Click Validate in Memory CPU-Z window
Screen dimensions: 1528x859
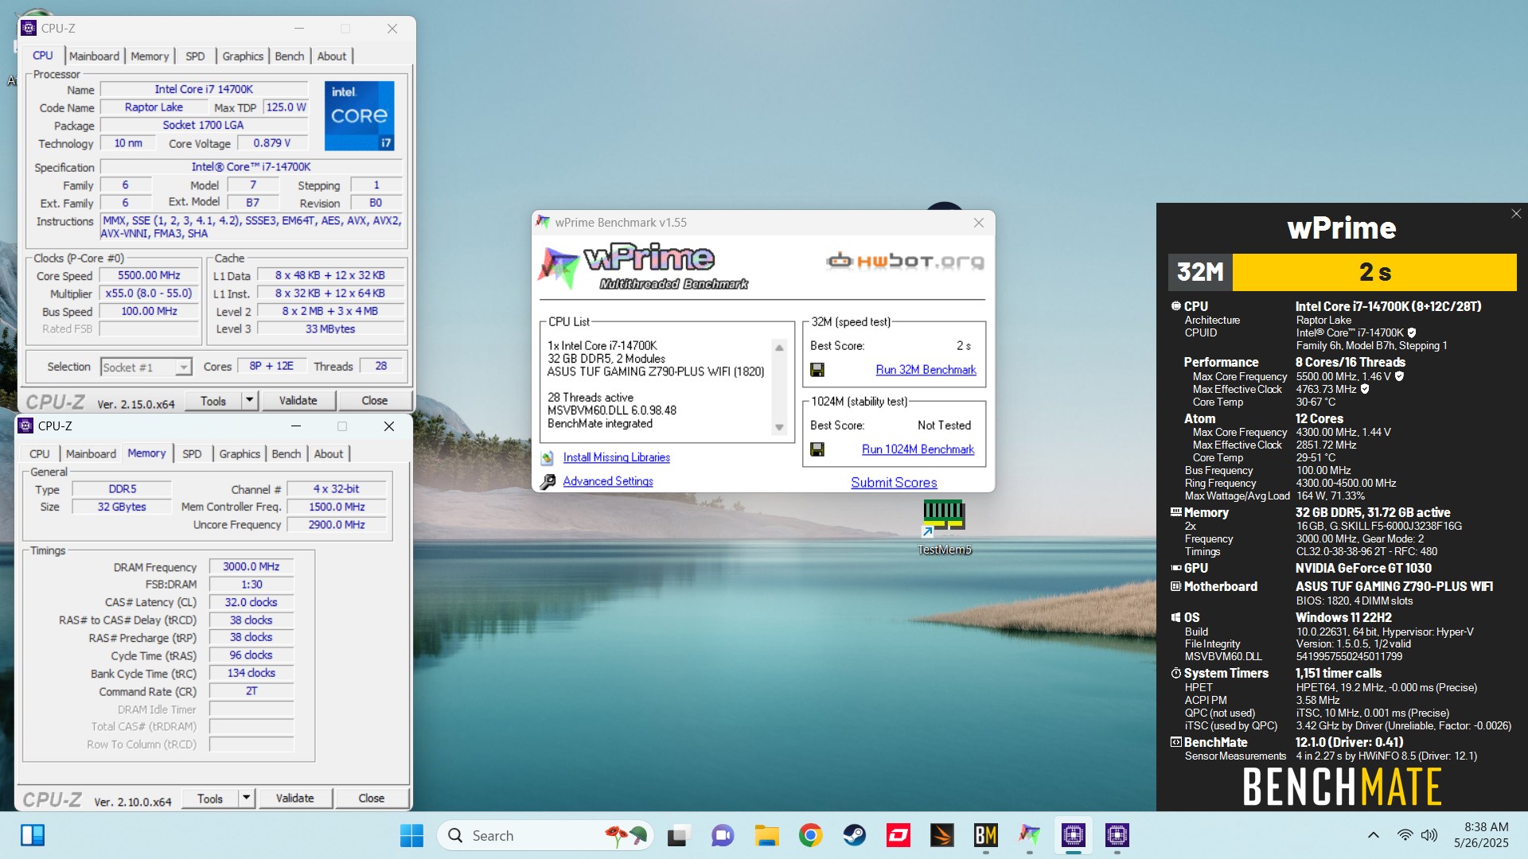pyautogui.click(x=294, y=798)
